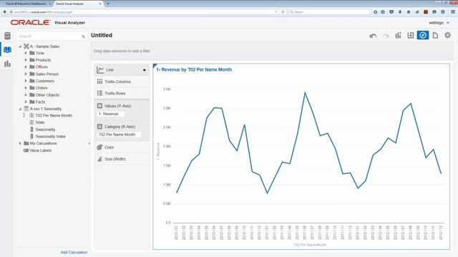Expand the Orders folder

click(x=26, y=88)
